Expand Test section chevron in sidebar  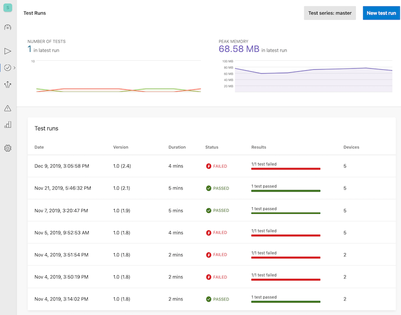tap(14, 68)
